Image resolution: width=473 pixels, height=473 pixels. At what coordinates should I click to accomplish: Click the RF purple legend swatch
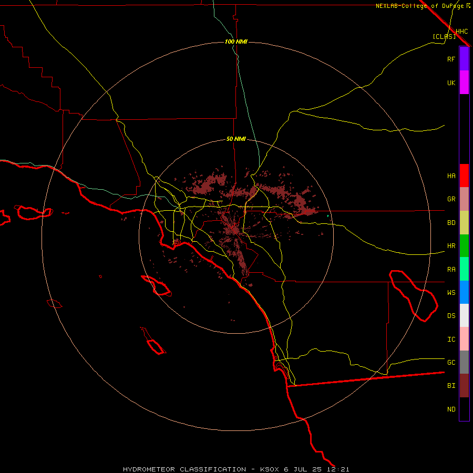point(464,59)
